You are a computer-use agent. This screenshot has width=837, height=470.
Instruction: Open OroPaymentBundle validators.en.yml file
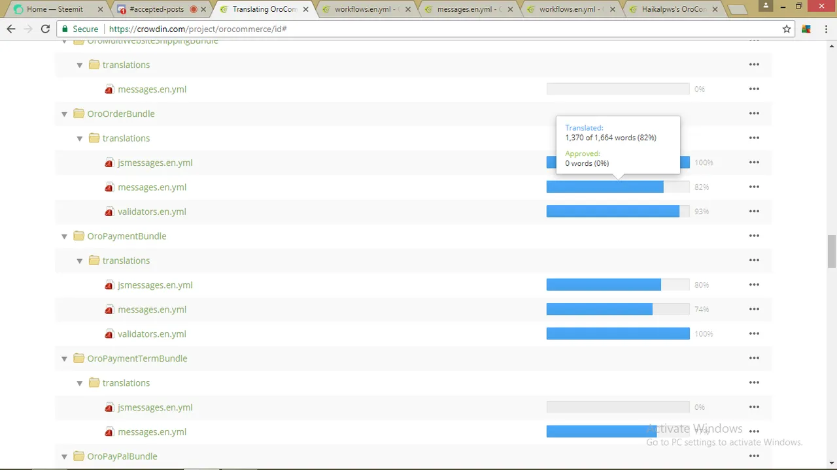click(x=152, y=334)
